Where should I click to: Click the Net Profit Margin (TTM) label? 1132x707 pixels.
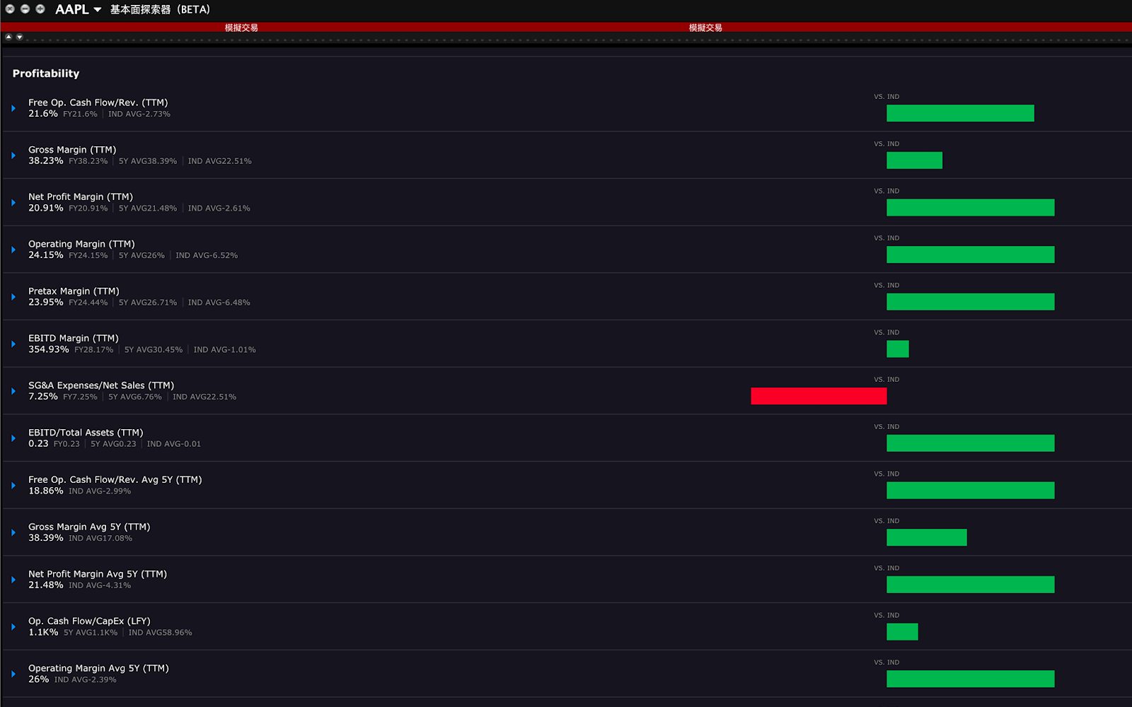coord(81,197)
